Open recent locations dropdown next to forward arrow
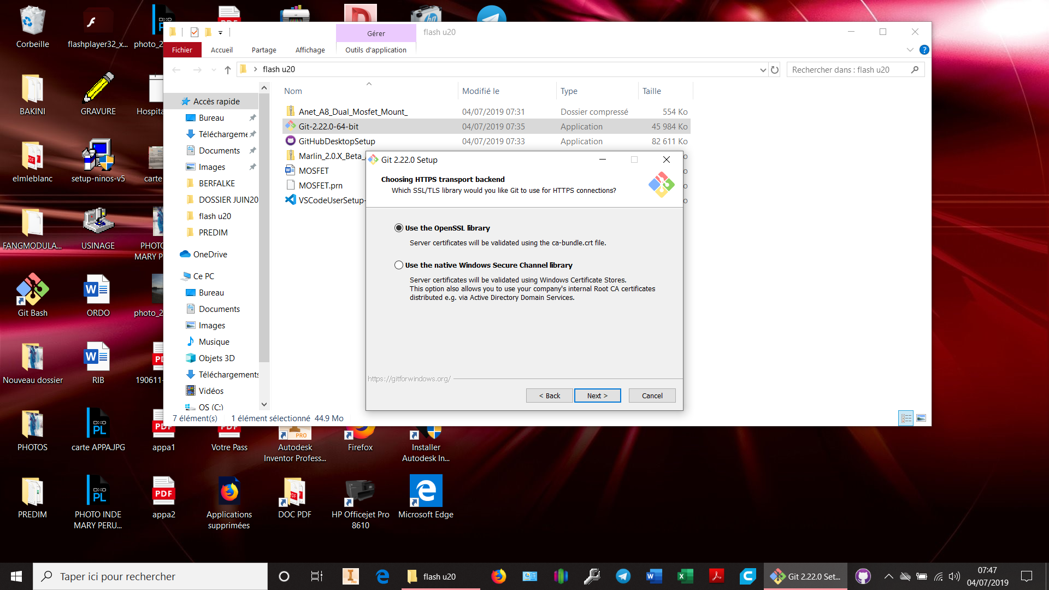The image size is (1049, 590). click(214, 69)
